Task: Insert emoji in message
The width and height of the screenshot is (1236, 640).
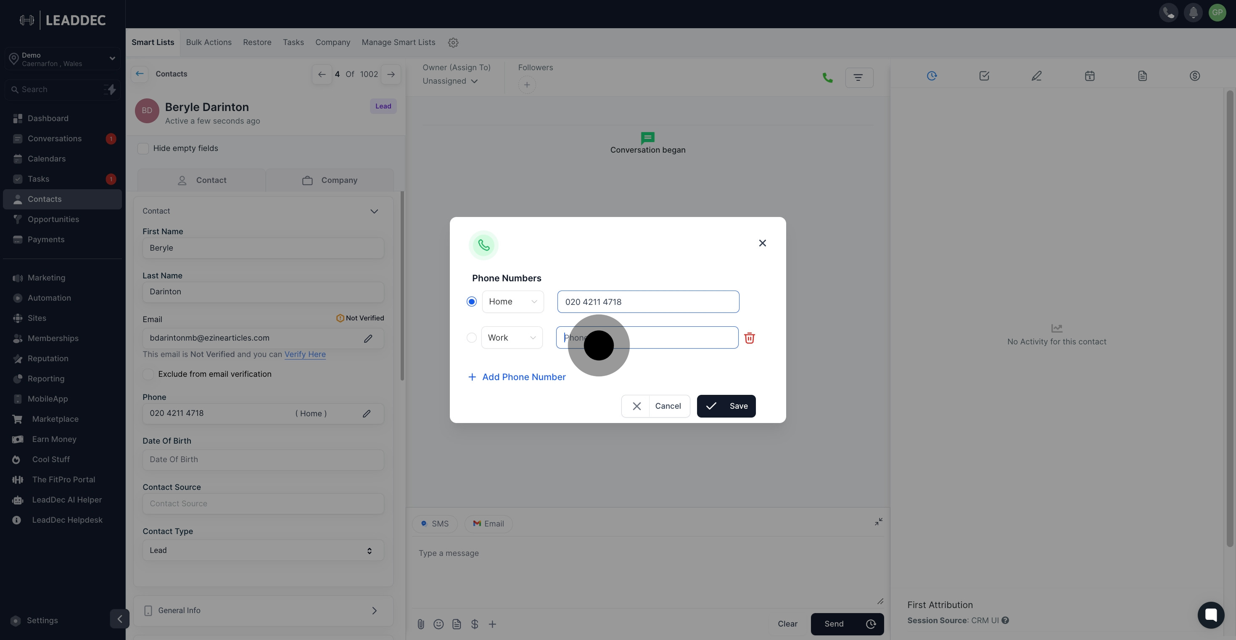Action: 438,624
